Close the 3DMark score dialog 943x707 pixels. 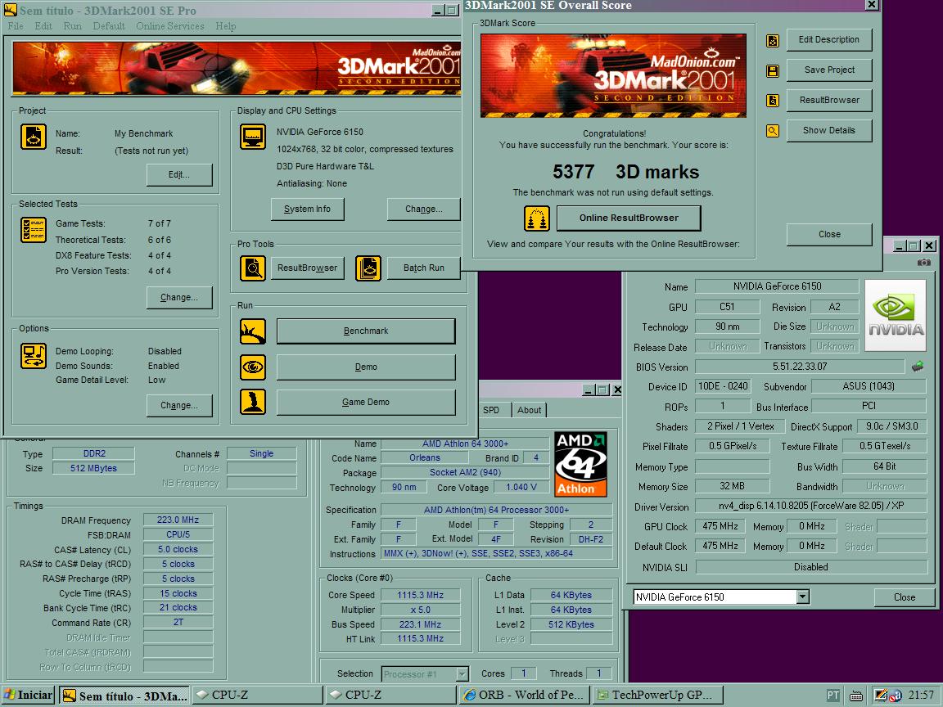coord(828,234)
